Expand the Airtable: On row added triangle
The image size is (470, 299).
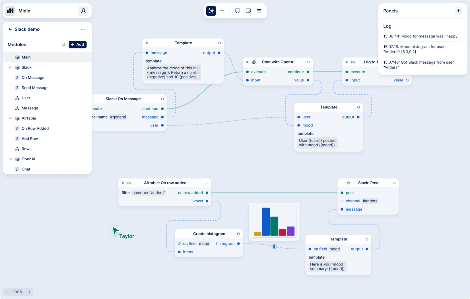click(123, 183)
